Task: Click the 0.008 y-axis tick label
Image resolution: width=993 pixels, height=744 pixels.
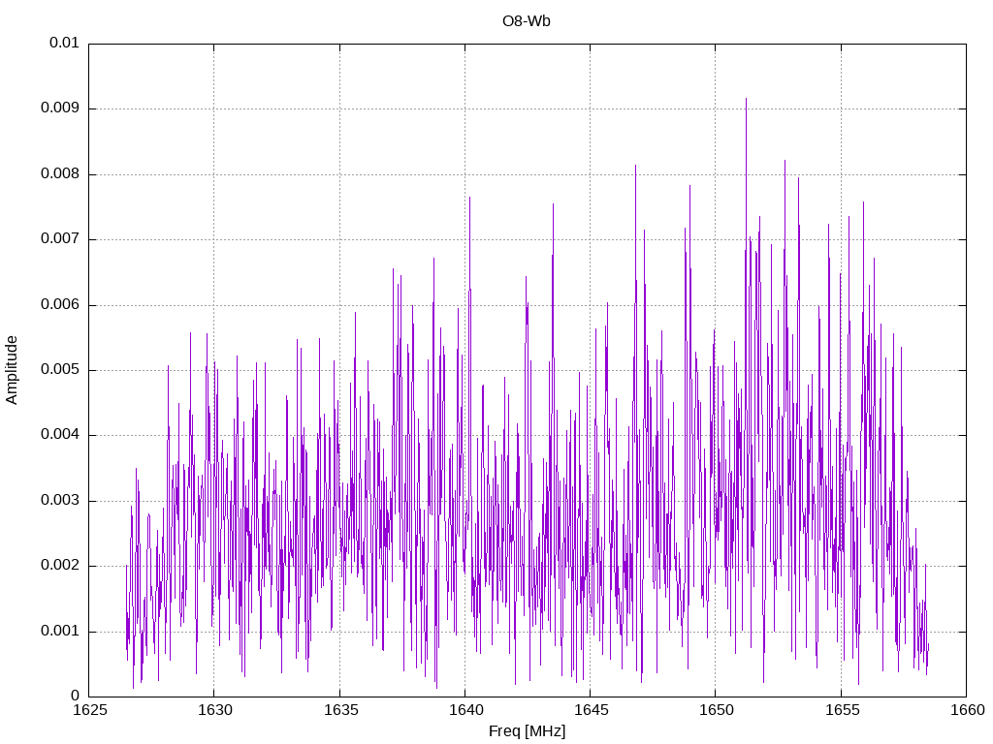Action: [x=60, y=174]
